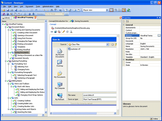Viewport: 162px width, 121px height.
Task: Click first purple module icon on second toolbar
Action: tap(4, 14)
